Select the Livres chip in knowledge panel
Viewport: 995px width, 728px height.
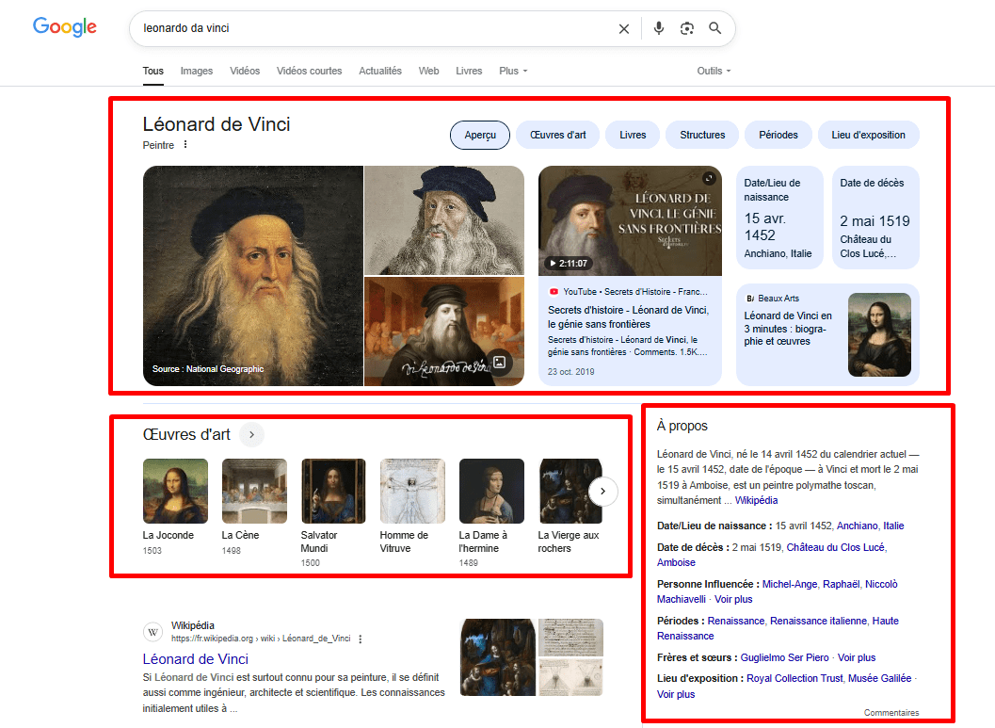coord(633,136)
